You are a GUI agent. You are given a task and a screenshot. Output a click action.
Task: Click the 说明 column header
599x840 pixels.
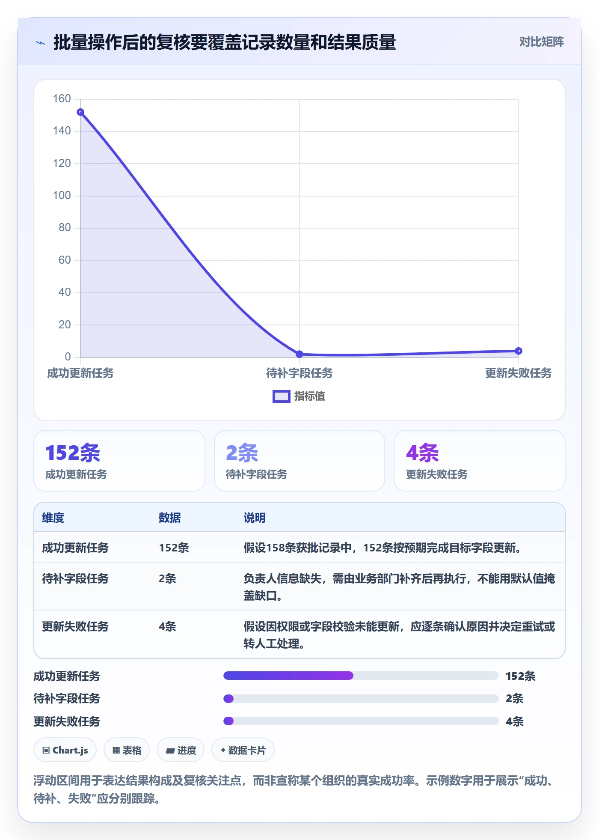255,518
